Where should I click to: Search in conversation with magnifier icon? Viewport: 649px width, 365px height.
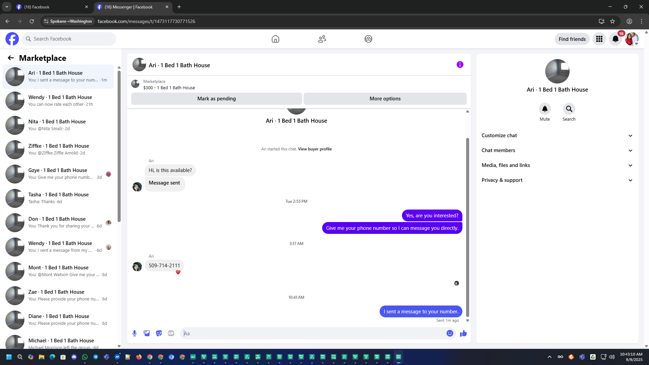point(569,109)
